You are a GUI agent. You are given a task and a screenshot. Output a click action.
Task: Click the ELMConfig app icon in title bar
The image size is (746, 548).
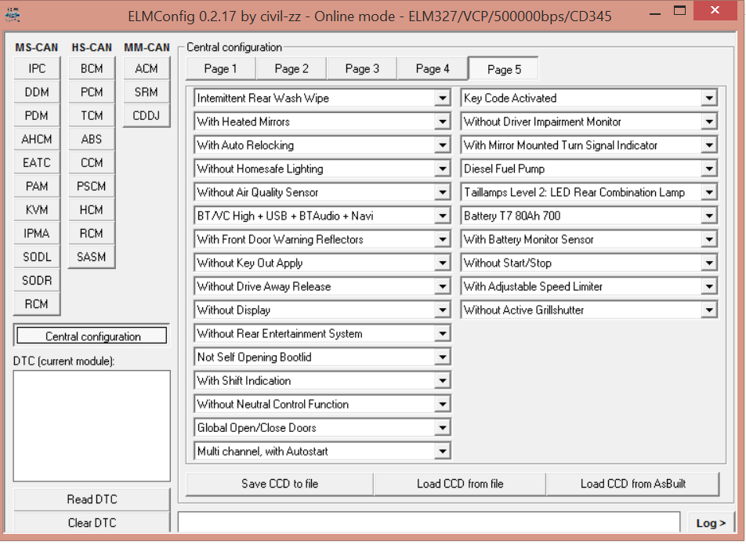pos(13,14)
